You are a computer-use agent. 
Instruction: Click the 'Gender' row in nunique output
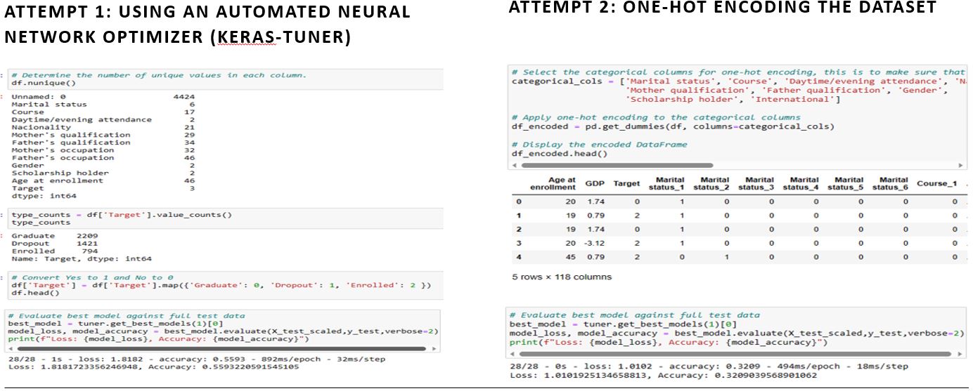point(103,165)
